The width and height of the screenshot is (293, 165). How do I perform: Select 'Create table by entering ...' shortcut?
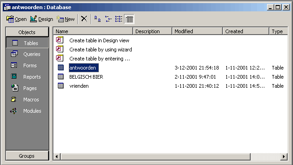pos(100,59)
